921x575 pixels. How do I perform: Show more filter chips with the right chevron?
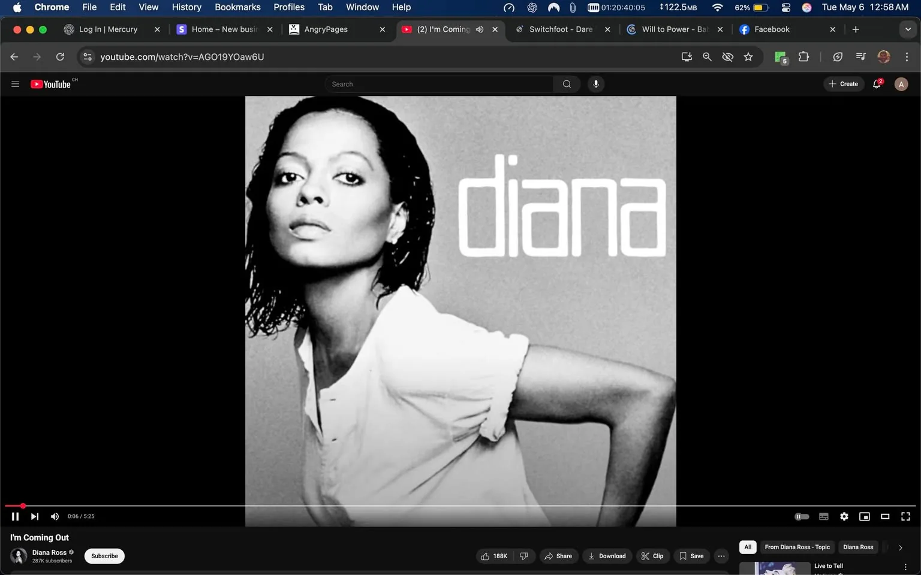tap(900, 547)
